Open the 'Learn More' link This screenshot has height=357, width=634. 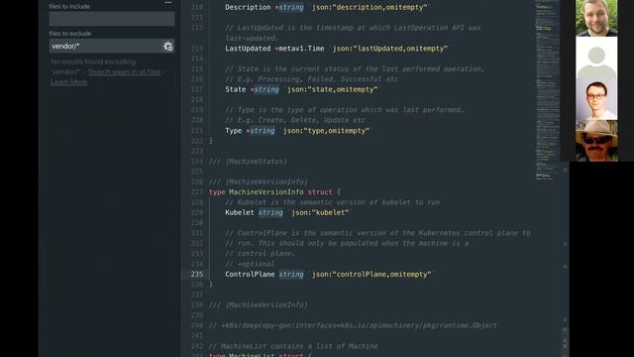pyautogui.click(x=68, y=82)
